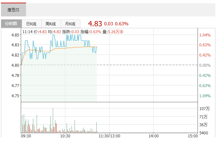Click the right end of the orange average line

[97, 47]
